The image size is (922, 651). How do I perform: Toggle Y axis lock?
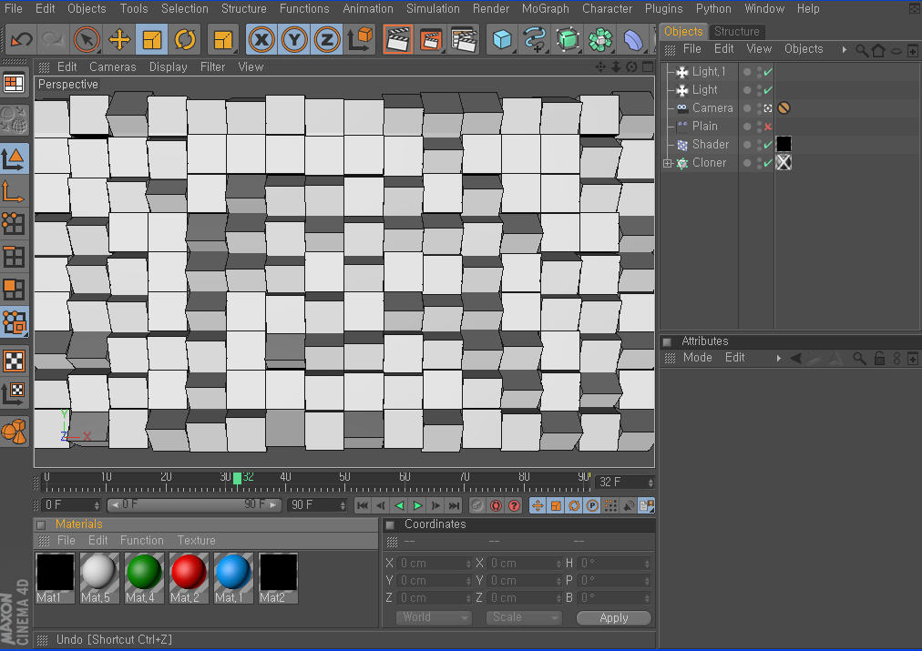(294, 39)
